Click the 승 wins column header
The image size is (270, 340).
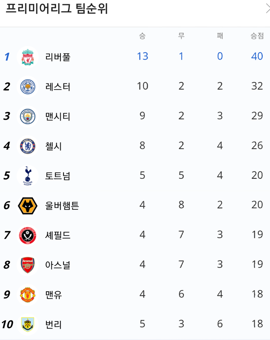[142, 36]
